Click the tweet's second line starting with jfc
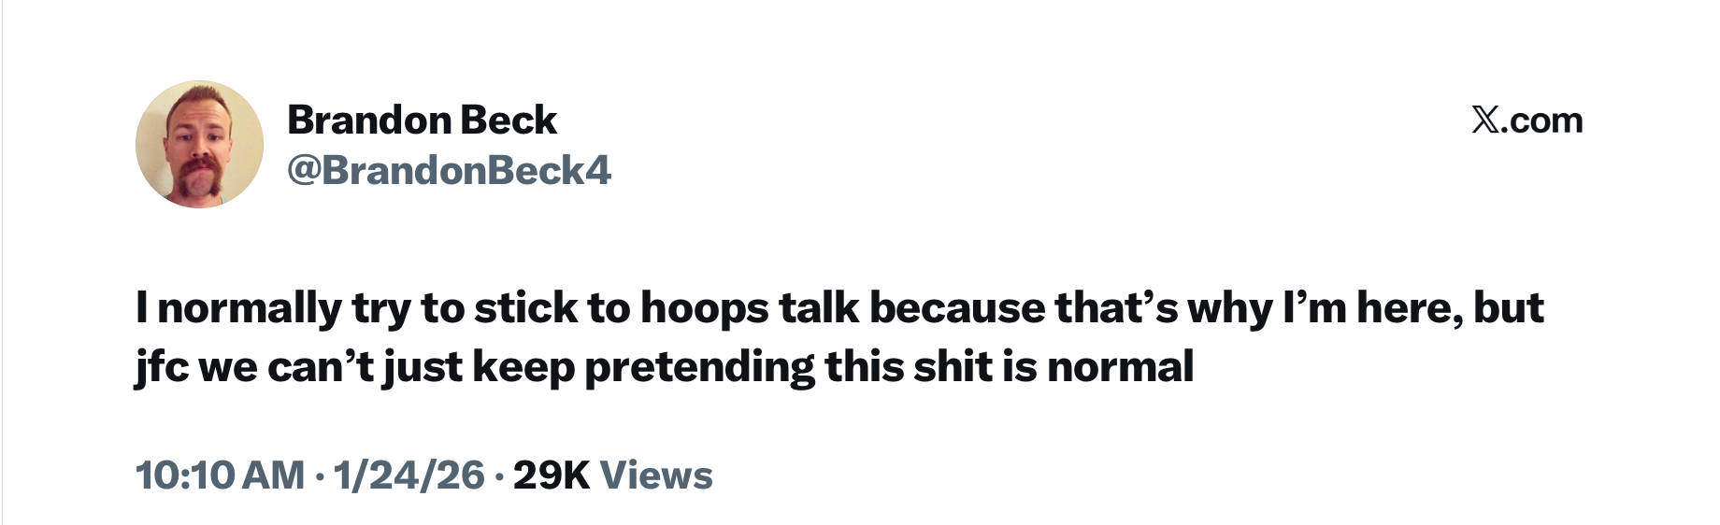The width and height of the screenshot is (1720, 525). [x=665, y=367]
